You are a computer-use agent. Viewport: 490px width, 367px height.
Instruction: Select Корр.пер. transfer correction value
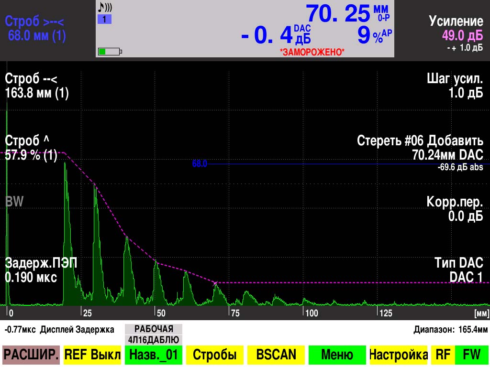coord(455,209)
